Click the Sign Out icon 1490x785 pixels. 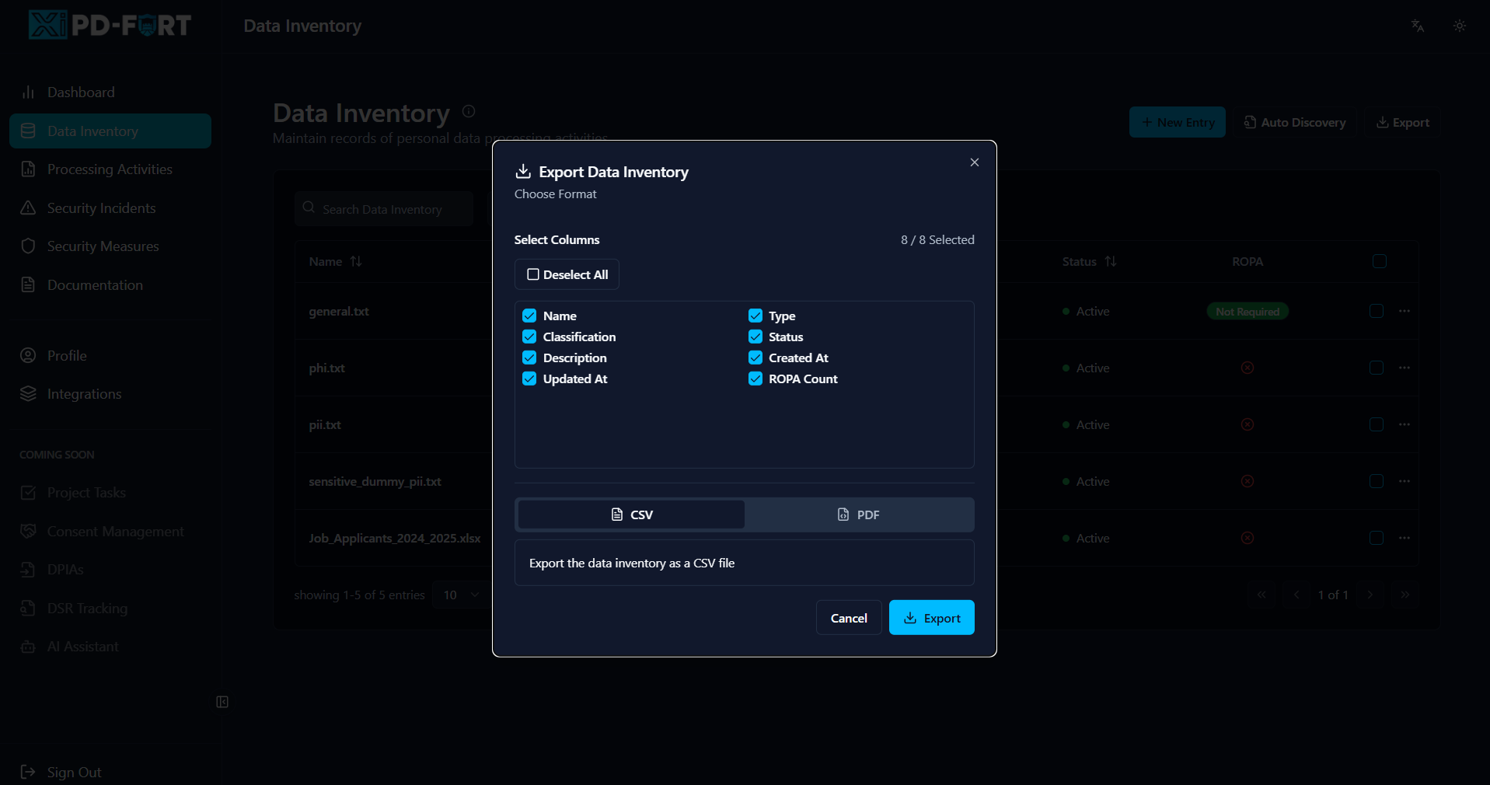(x=28, y=772)
